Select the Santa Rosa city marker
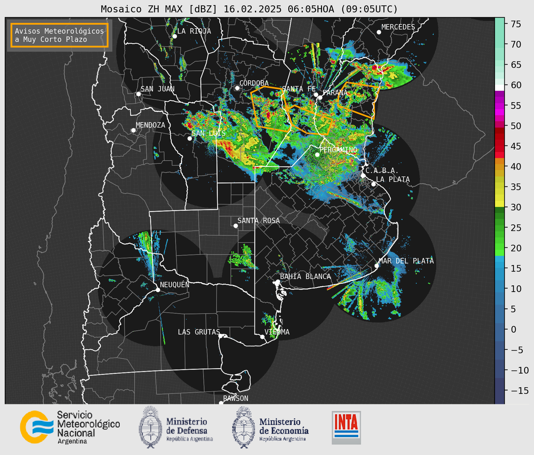534x455 pixels. tap(236, 226)
